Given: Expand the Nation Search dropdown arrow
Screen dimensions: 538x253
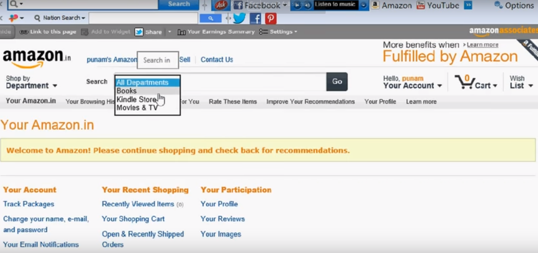Looking at the screenshot, I should (83, 18).
